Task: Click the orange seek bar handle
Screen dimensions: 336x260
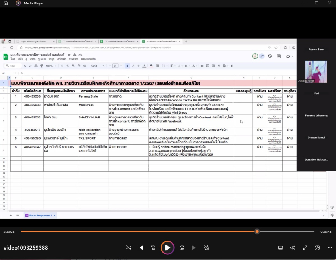Action: tap(257, 231)
